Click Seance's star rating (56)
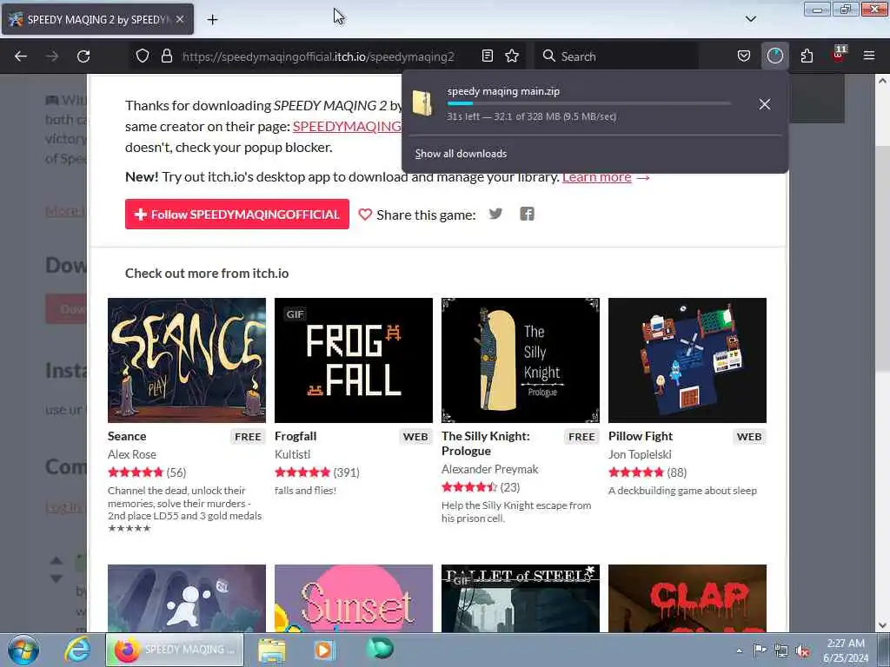The image size is (890, 667). (147, 472)
